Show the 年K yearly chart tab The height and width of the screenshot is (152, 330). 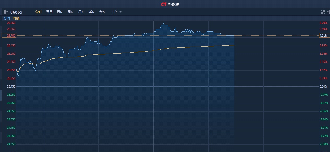(x=102, y=12)
